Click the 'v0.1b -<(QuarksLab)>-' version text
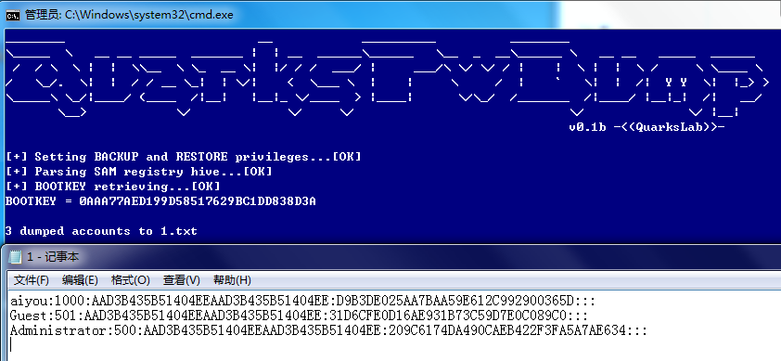This screenshot has width=781, height=361. click(x=647, y=127)
